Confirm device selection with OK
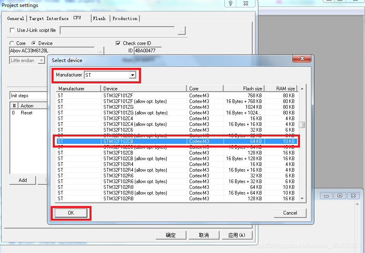This screenshot has width=365, height=253. (x=71, y=213)
